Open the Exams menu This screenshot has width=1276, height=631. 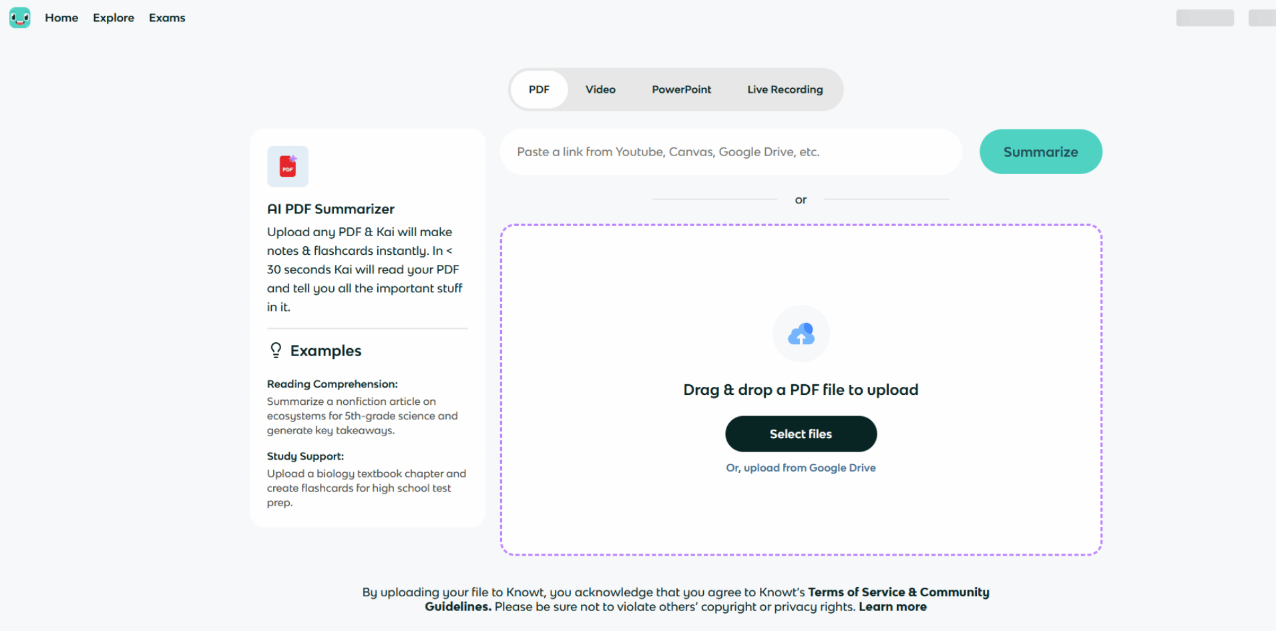167,18
